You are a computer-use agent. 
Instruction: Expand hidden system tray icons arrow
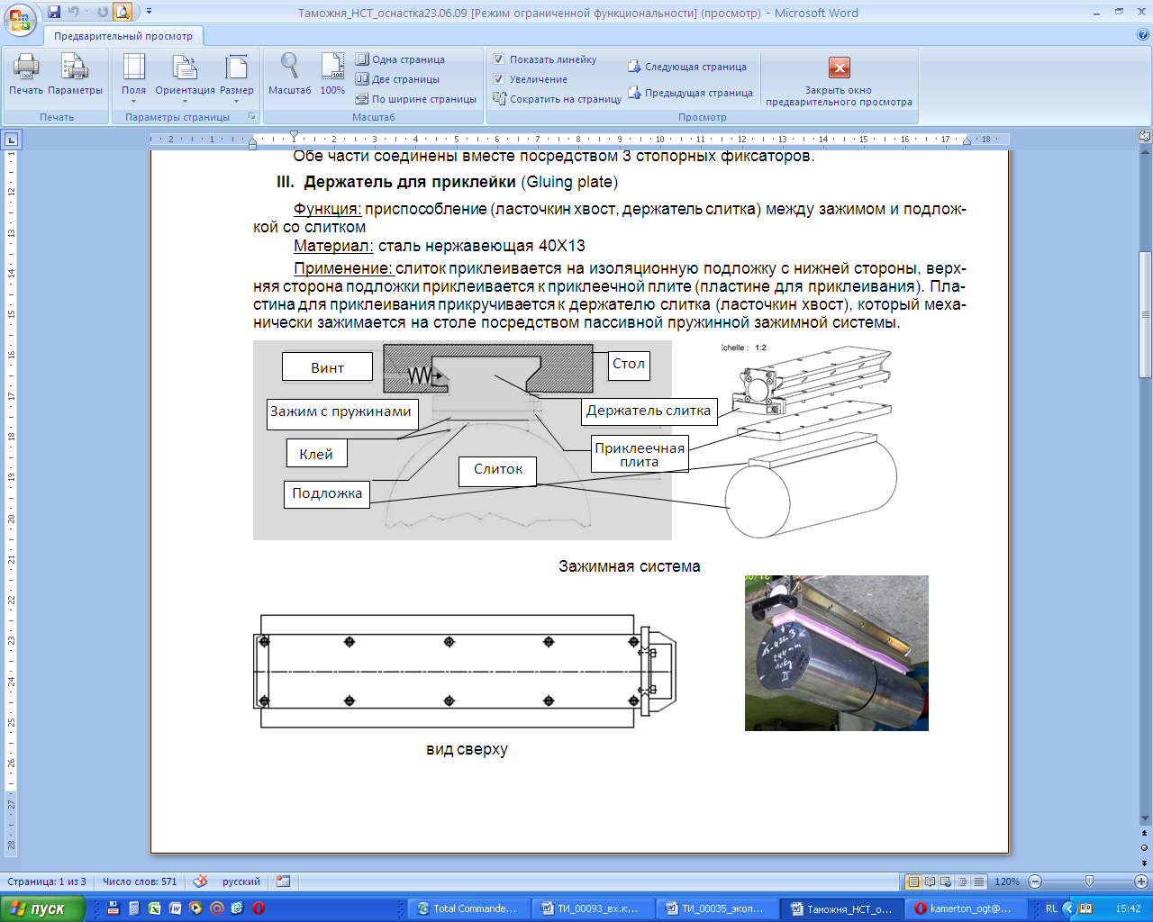coord(1070,908)
